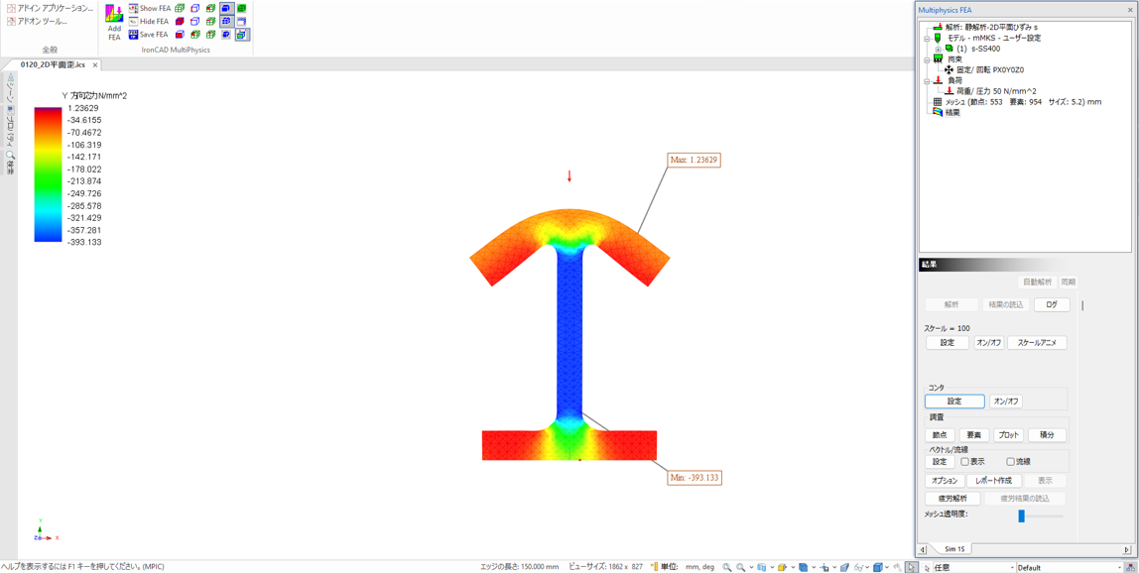This screenshot has height=573, width=1139.
Task: Open アドイン アプリケーション menu item
Action: [x=55, y=8]
